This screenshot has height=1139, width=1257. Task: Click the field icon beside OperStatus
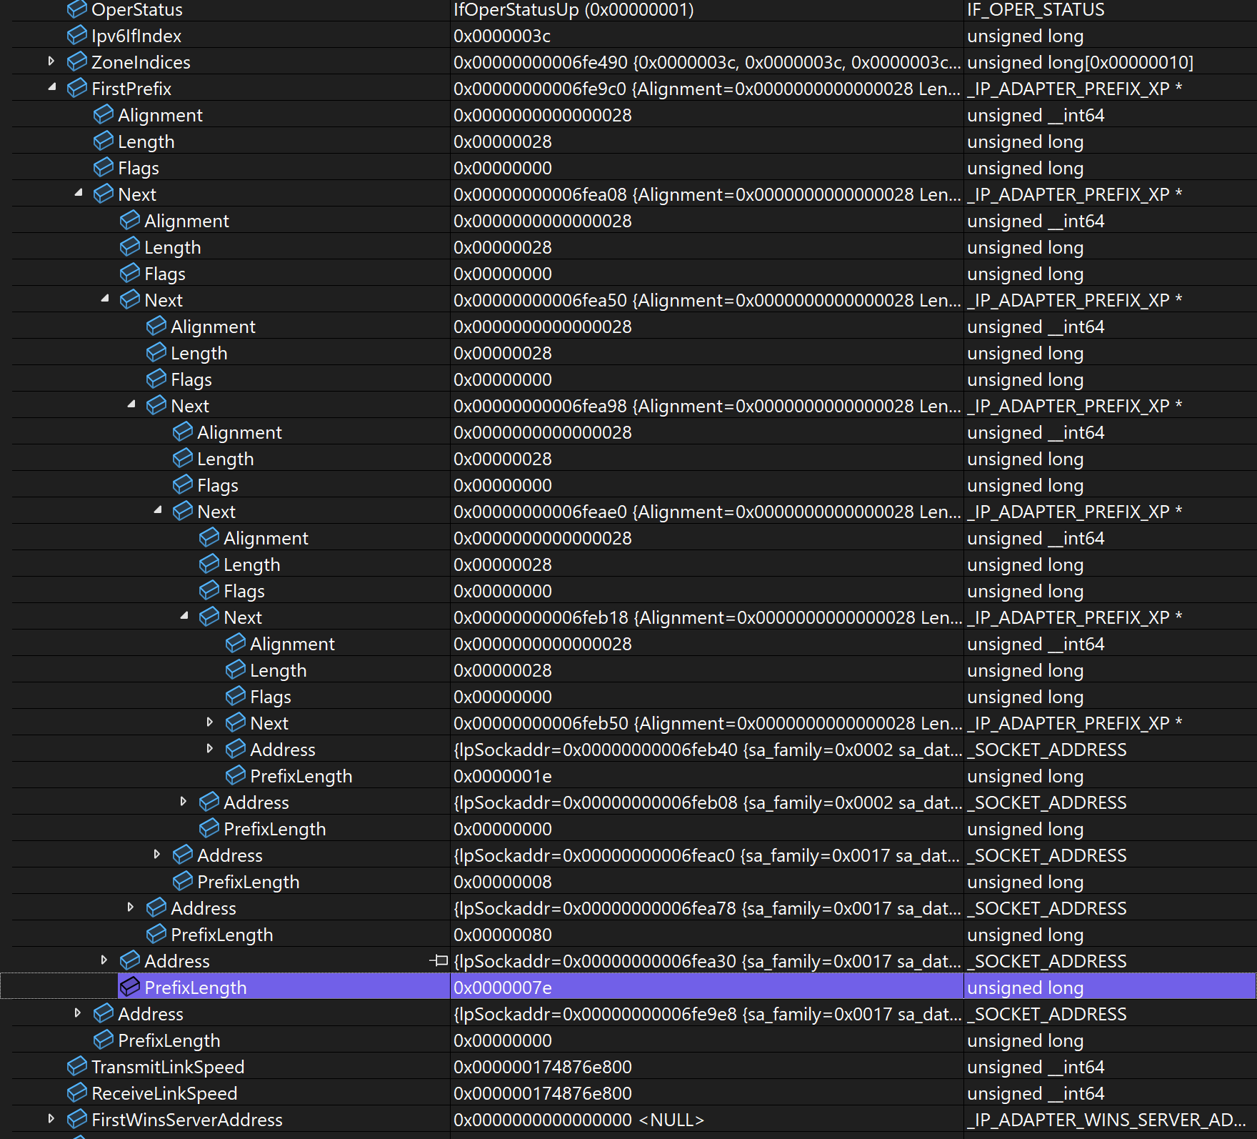click(x=77, y=9)
